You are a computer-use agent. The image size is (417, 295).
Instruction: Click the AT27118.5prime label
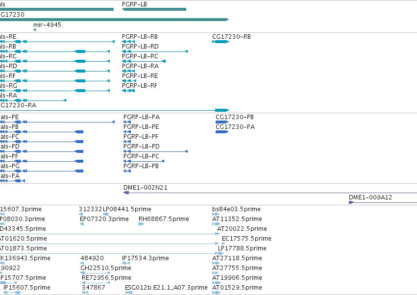(237, 258)
